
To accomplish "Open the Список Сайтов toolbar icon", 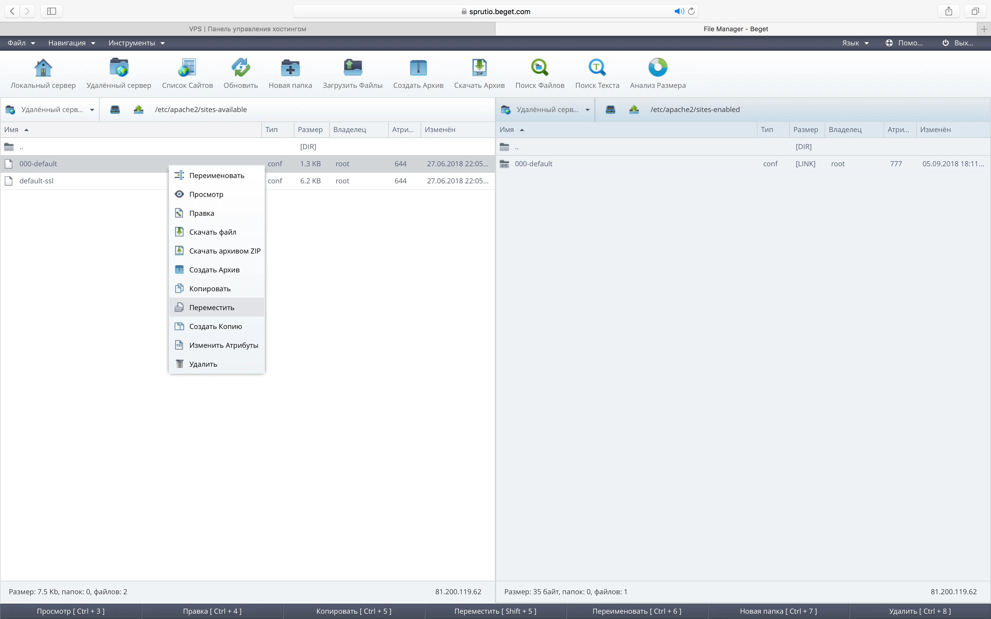I will point(187,68).
